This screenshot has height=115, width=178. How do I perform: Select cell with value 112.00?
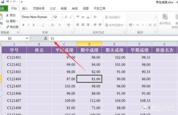point(89,101)
